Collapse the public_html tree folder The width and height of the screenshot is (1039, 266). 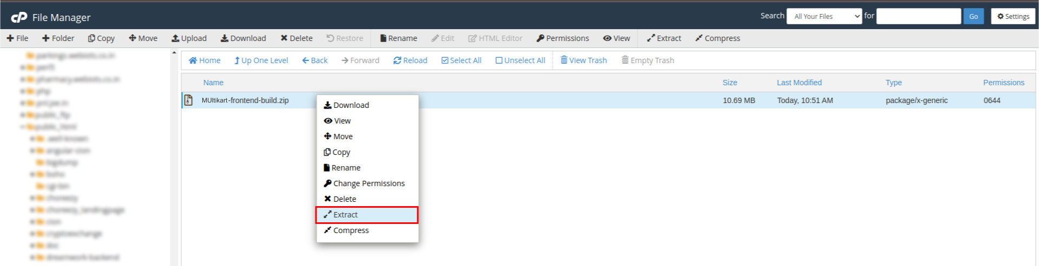(23, 127)
